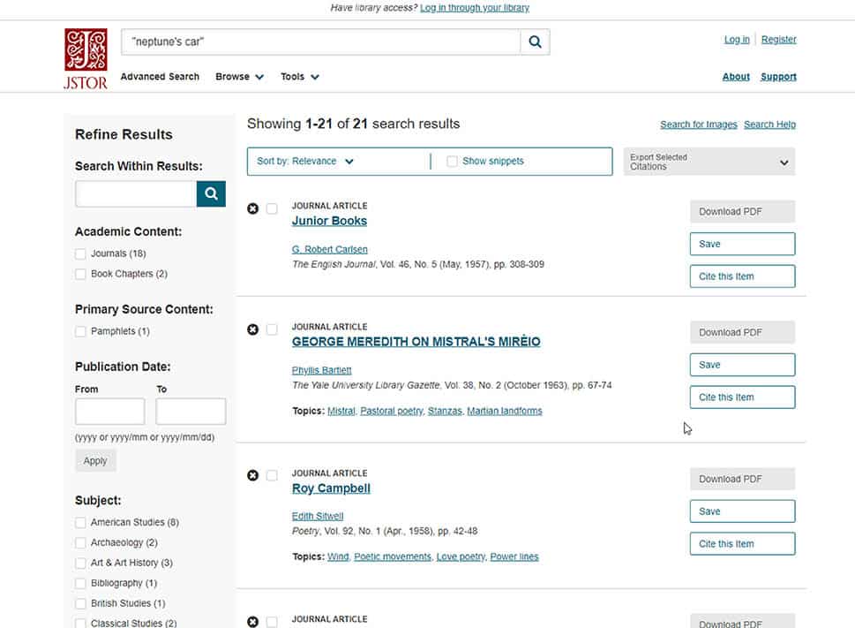Open the About page
The height and width of the screenshot is (628, 855).
(x=736, y=77)
